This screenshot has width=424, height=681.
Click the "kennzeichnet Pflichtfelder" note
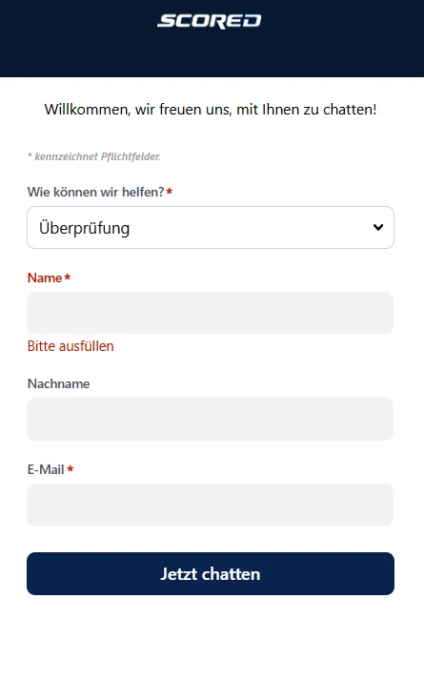(x=97, y=156)
